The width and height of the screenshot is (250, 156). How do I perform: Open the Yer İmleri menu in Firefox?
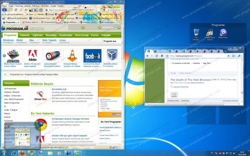[x=45, y=6]
